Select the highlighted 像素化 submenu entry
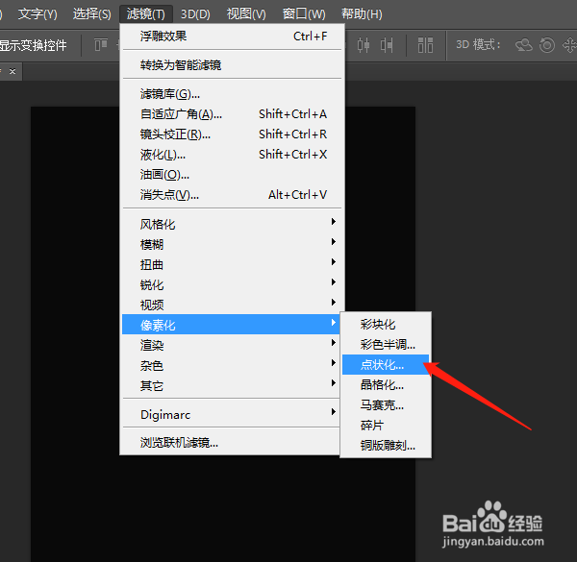 pos(231,325)
